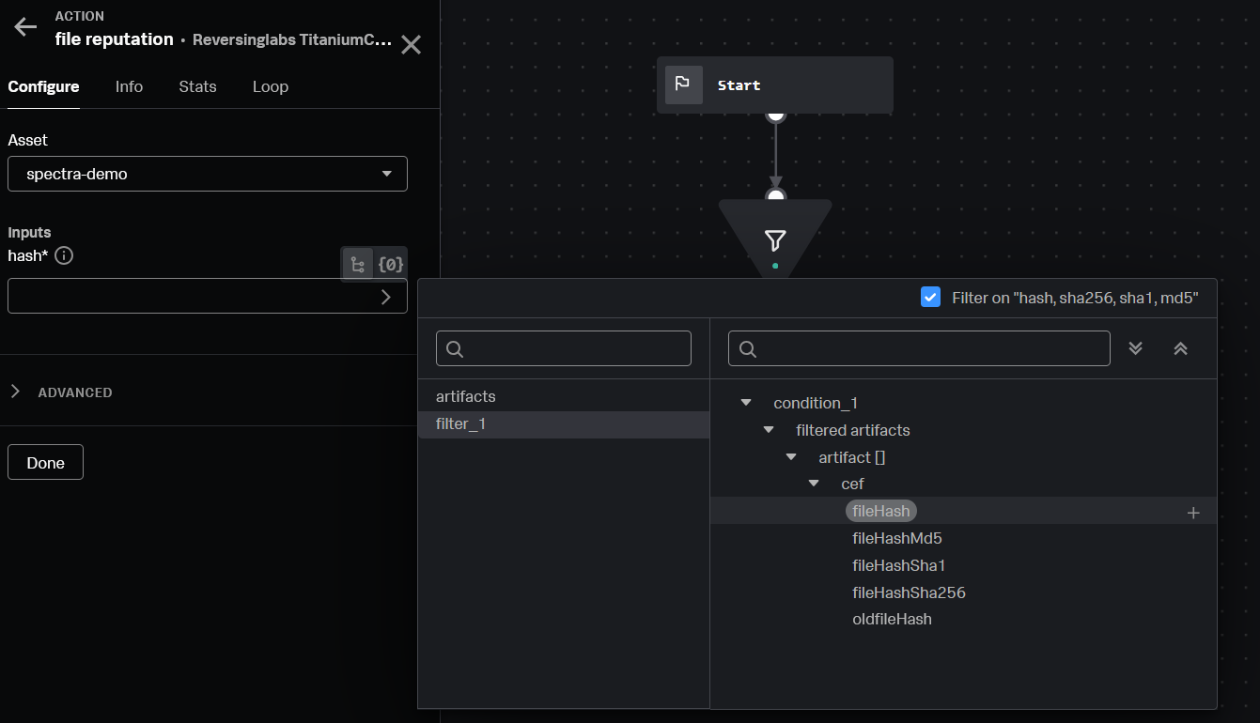Collapse the filtered artifacts node
This screenshot has width=1260, height=723.
tap(770, 430)
